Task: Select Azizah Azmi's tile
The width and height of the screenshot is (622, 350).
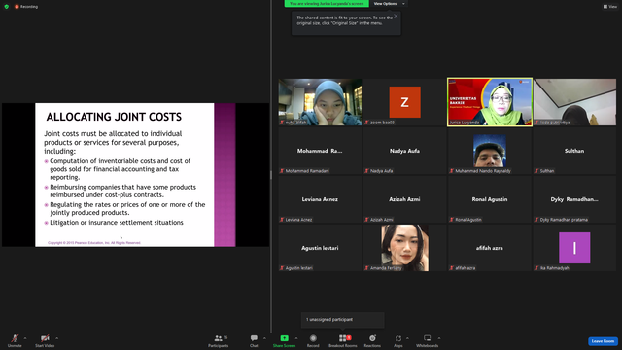Action: 404,199
